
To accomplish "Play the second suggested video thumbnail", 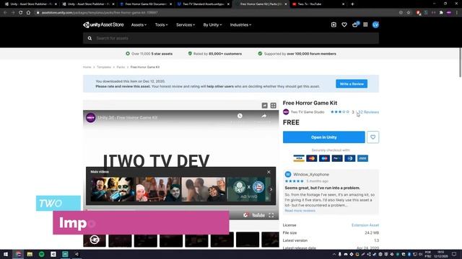I will pos(158,189).
